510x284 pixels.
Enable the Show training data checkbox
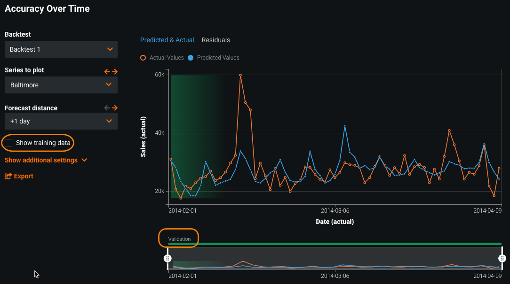9,143
